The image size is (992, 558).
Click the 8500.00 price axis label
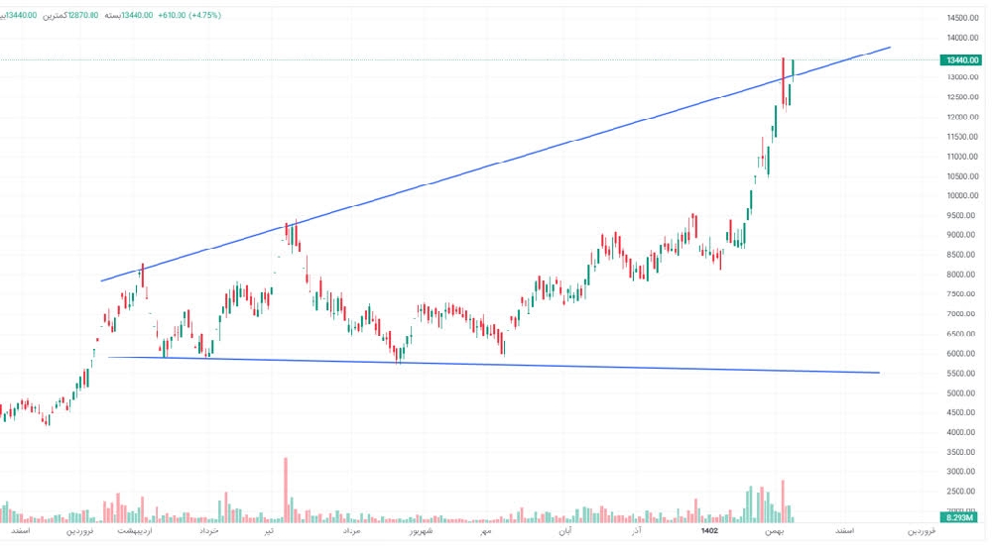point(962,255)
